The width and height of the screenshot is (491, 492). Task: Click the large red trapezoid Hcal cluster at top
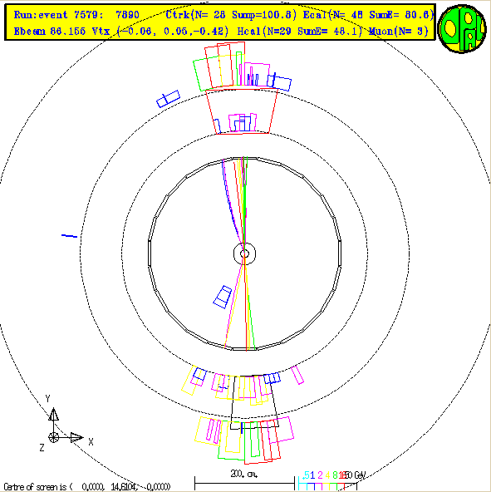[x=242, y=111]
